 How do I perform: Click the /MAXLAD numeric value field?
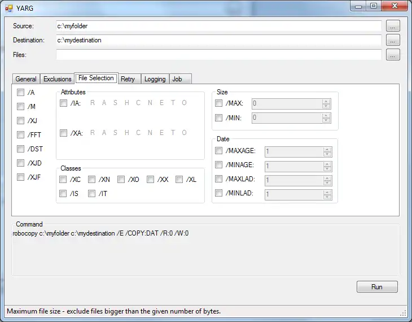[294, 180]
